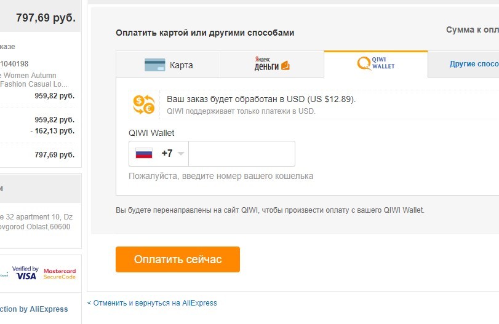Open the +7 country code dropdown arrow
The height and width of the screenshot is (324, 499).
pyautogui.click(x=181, y=154)
